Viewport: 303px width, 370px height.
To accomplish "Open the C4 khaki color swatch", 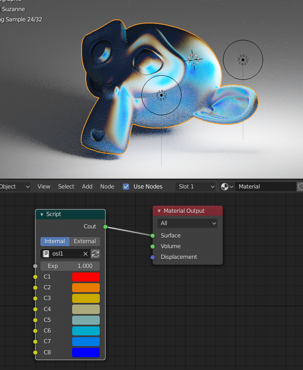I will 86,309.
